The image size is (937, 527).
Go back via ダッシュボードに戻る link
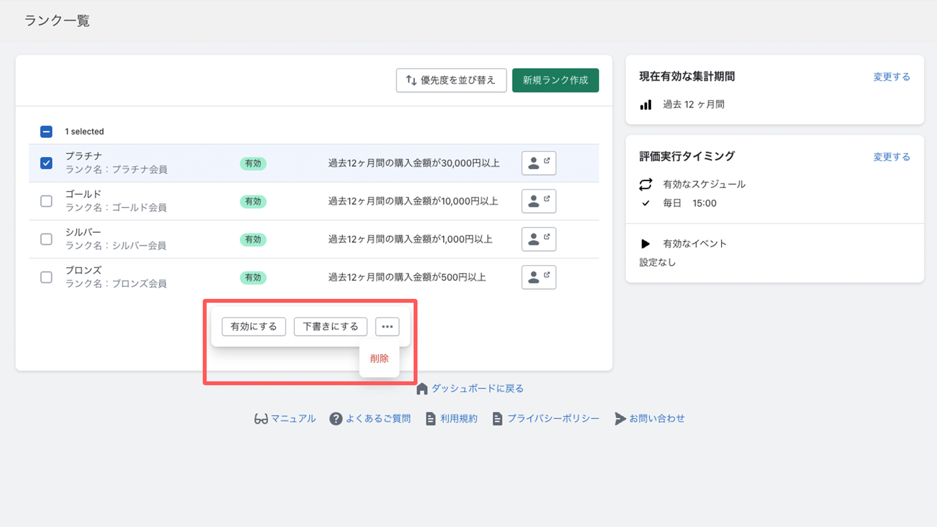click(477, 388)
